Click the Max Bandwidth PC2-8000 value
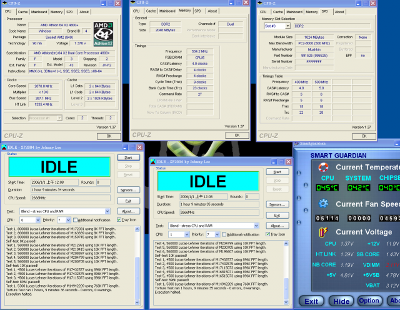The height and width of the screenshot is (310, 400). tap(314, 43)
